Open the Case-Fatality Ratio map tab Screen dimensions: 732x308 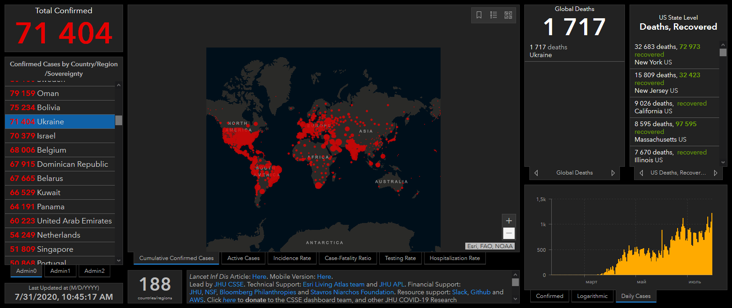348,258
